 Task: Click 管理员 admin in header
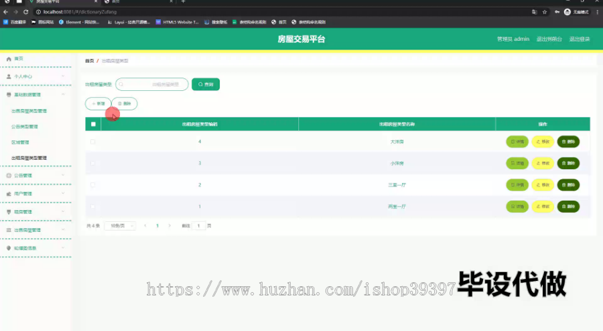[513, 39]
